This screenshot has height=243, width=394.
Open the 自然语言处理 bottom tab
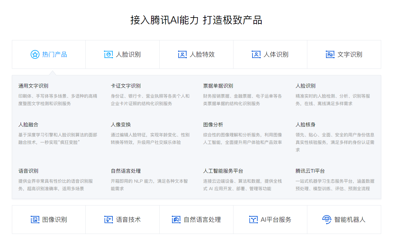point(197,220)
